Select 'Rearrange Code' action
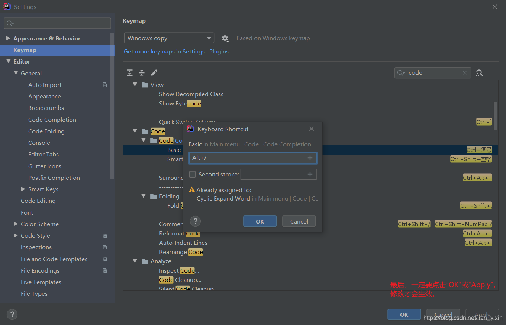The height and width of the screenshot is (325, 506). coord(181,252)
